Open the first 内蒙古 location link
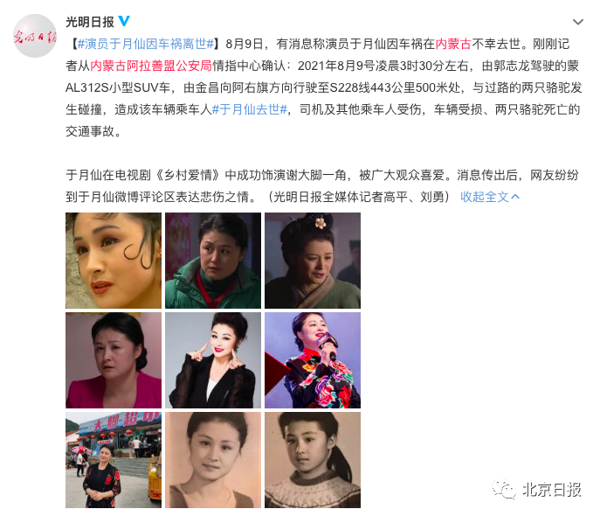 coord(453,44)
